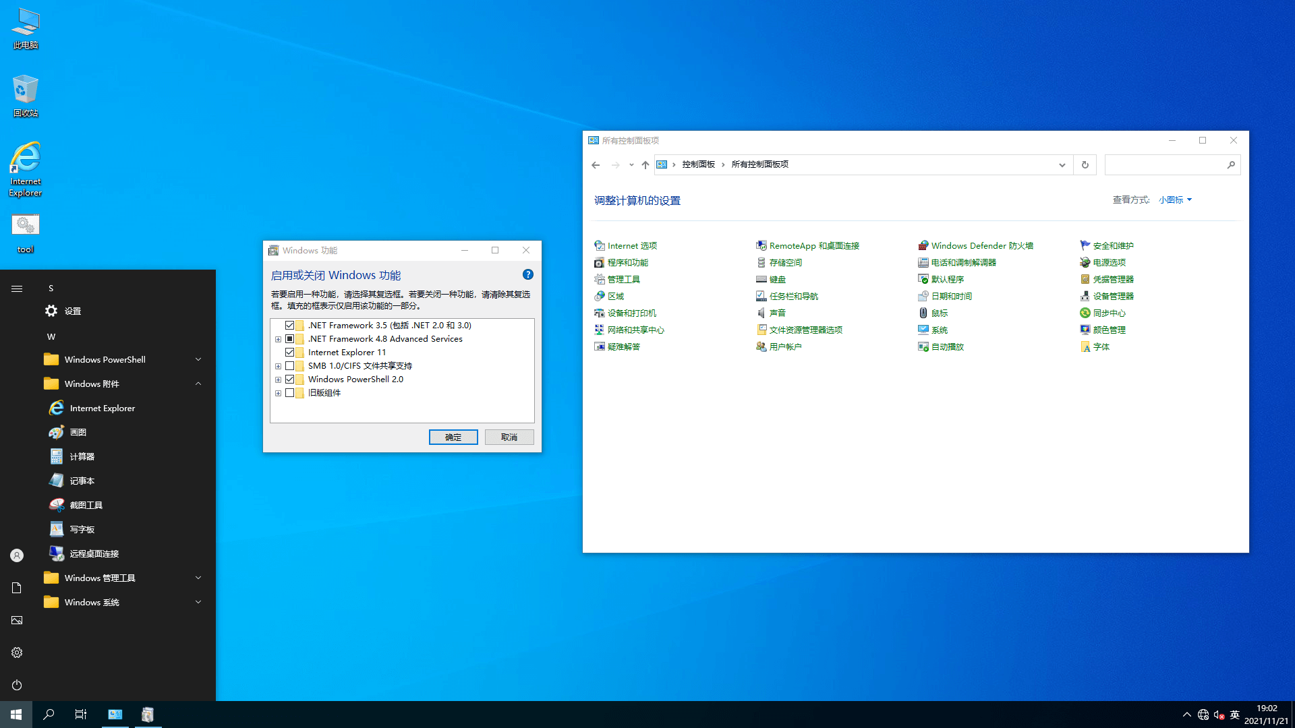Open 设置 from the Start menu list
Viewport: 1295px width, 728px height.
coord(72,311)
